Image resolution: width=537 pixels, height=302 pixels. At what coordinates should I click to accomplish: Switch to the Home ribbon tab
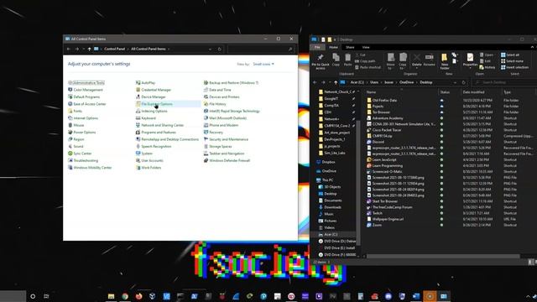pyautogui.click(x=333, y=47)
